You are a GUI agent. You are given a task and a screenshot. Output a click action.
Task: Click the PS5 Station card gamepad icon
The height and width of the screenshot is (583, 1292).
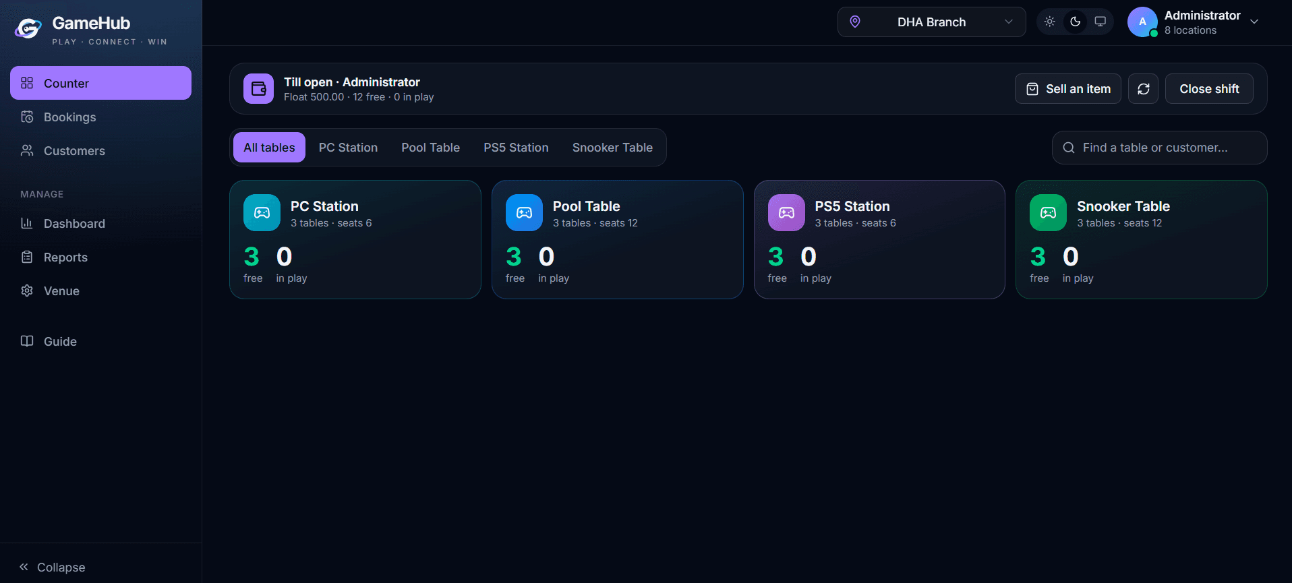coord(786,212)
